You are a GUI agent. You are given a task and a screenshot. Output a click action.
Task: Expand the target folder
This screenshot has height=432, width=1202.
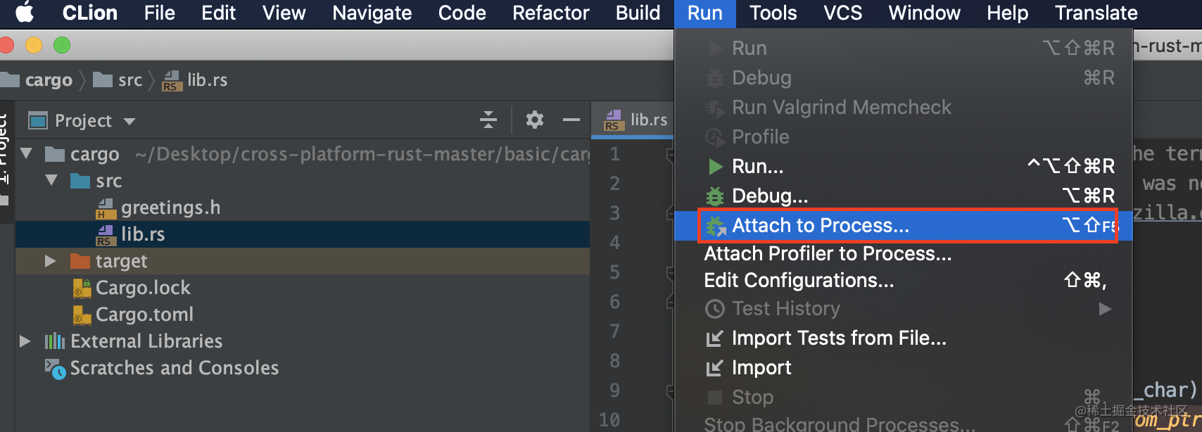pos(50,261)
